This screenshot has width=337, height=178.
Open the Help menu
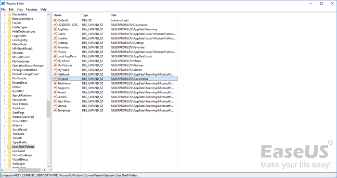[44, 10]
